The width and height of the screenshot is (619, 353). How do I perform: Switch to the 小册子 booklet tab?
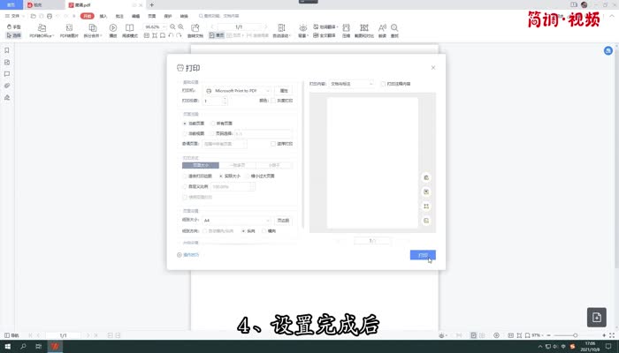pos(274,165)
